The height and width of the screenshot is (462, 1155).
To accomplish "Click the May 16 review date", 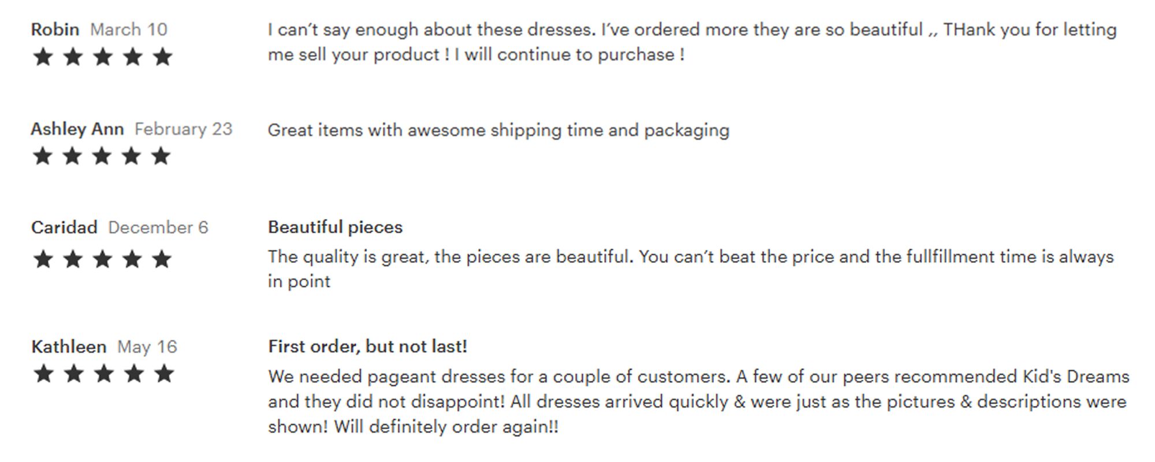I will pyautogui.click(x=147, y=347).
